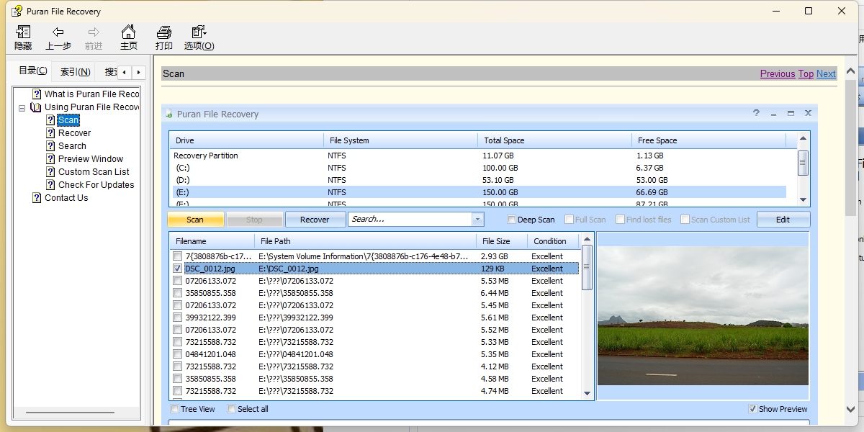Click the Recover button
This screenshot has width=864, height=432.
(315, 220)
